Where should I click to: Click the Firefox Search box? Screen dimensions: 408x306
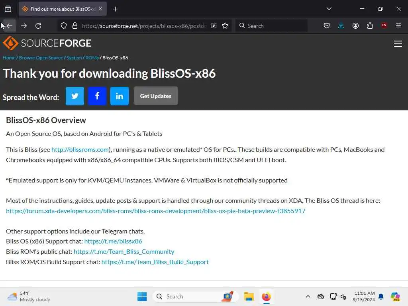[x=271, y=26]
